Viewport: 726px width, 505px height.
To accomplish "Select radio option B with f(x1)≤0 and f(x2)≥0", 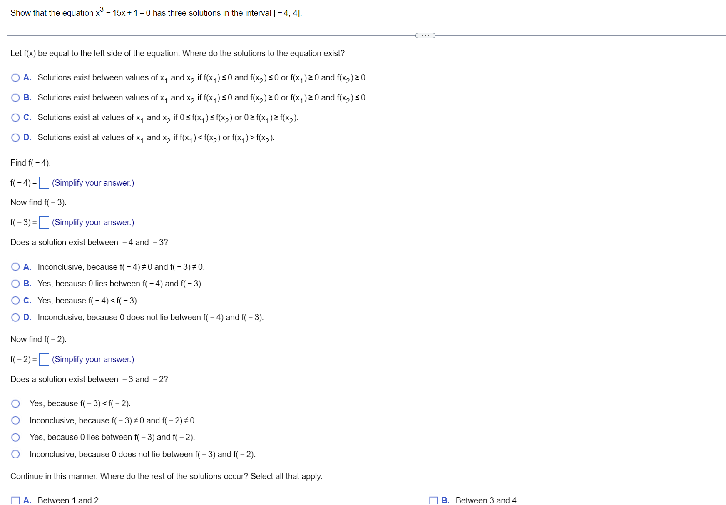I will coord(15,97).
